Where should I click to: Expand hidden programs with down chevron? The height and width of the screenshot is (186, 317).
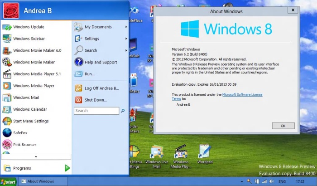coord(36,157)
